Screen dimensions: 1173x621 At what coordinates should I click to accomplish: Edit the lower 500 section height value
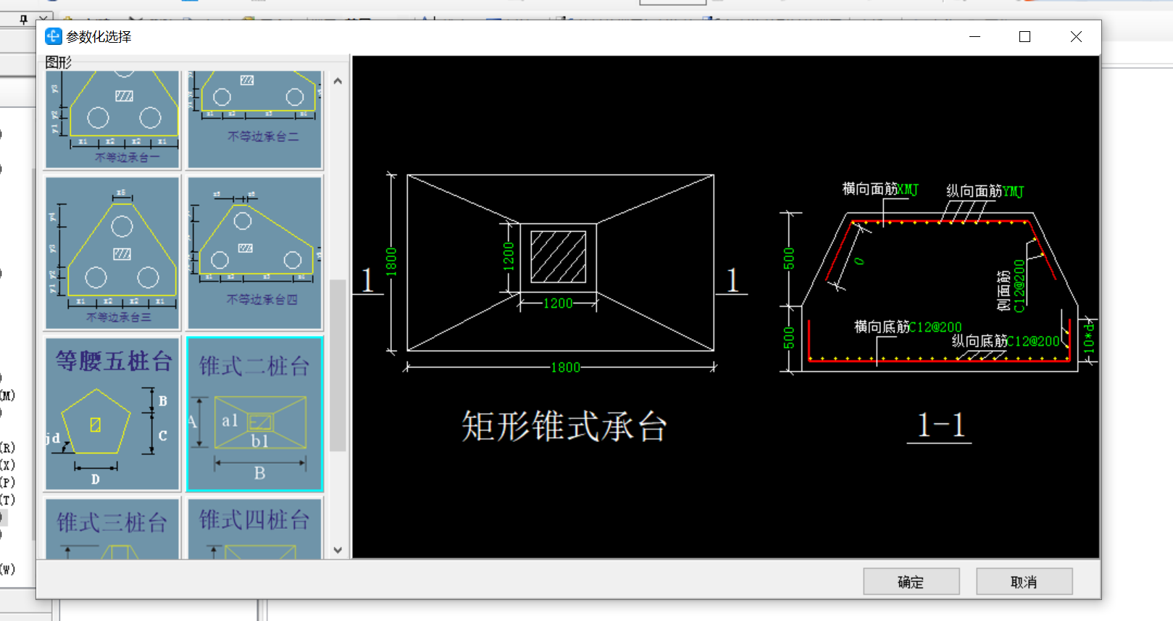[789, 338]
